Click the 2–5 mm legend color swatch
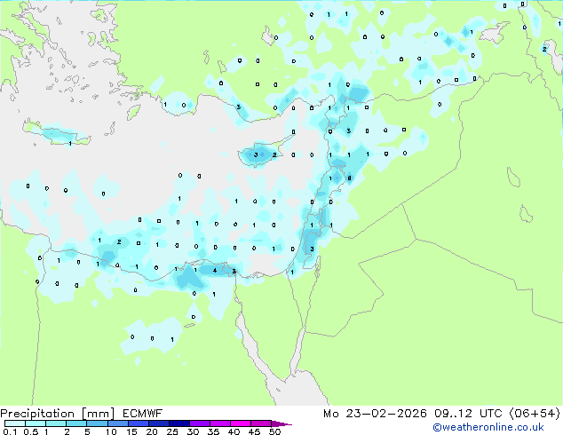The image size is (563, 435). click(x=76, y=423)
